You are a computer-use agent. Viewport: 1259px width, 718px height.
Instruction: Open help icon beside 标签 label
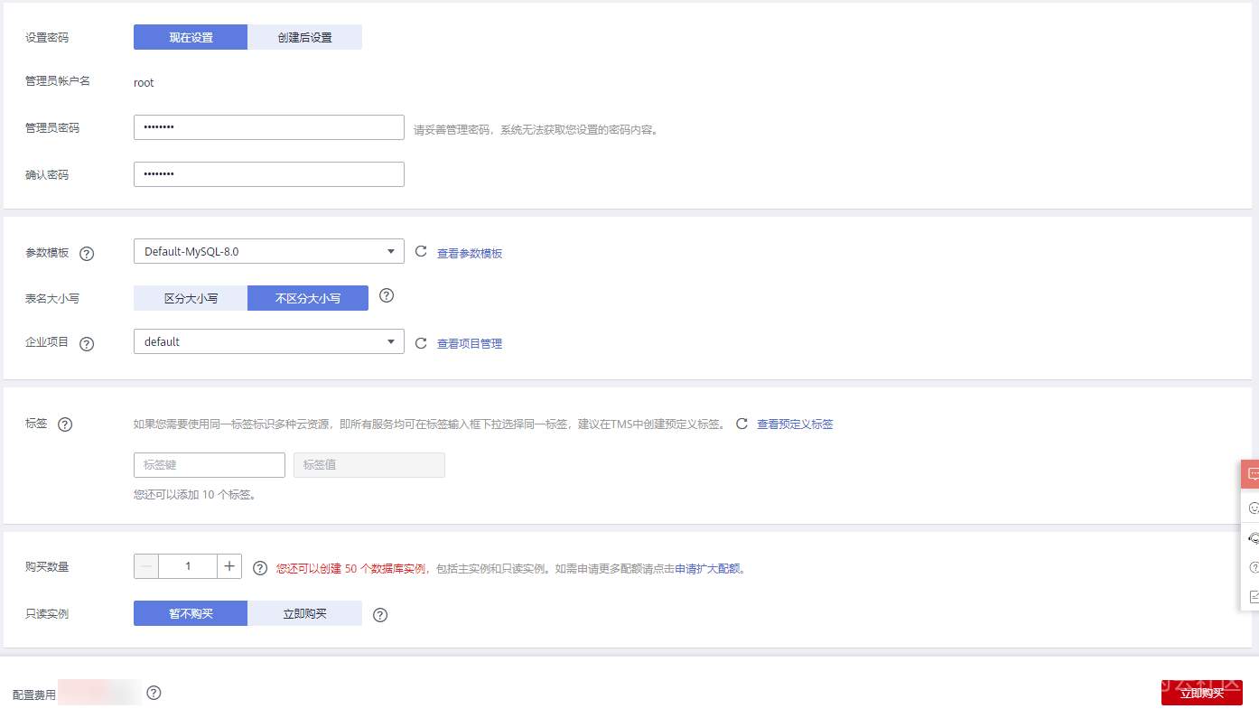click(x=65, y=424)
